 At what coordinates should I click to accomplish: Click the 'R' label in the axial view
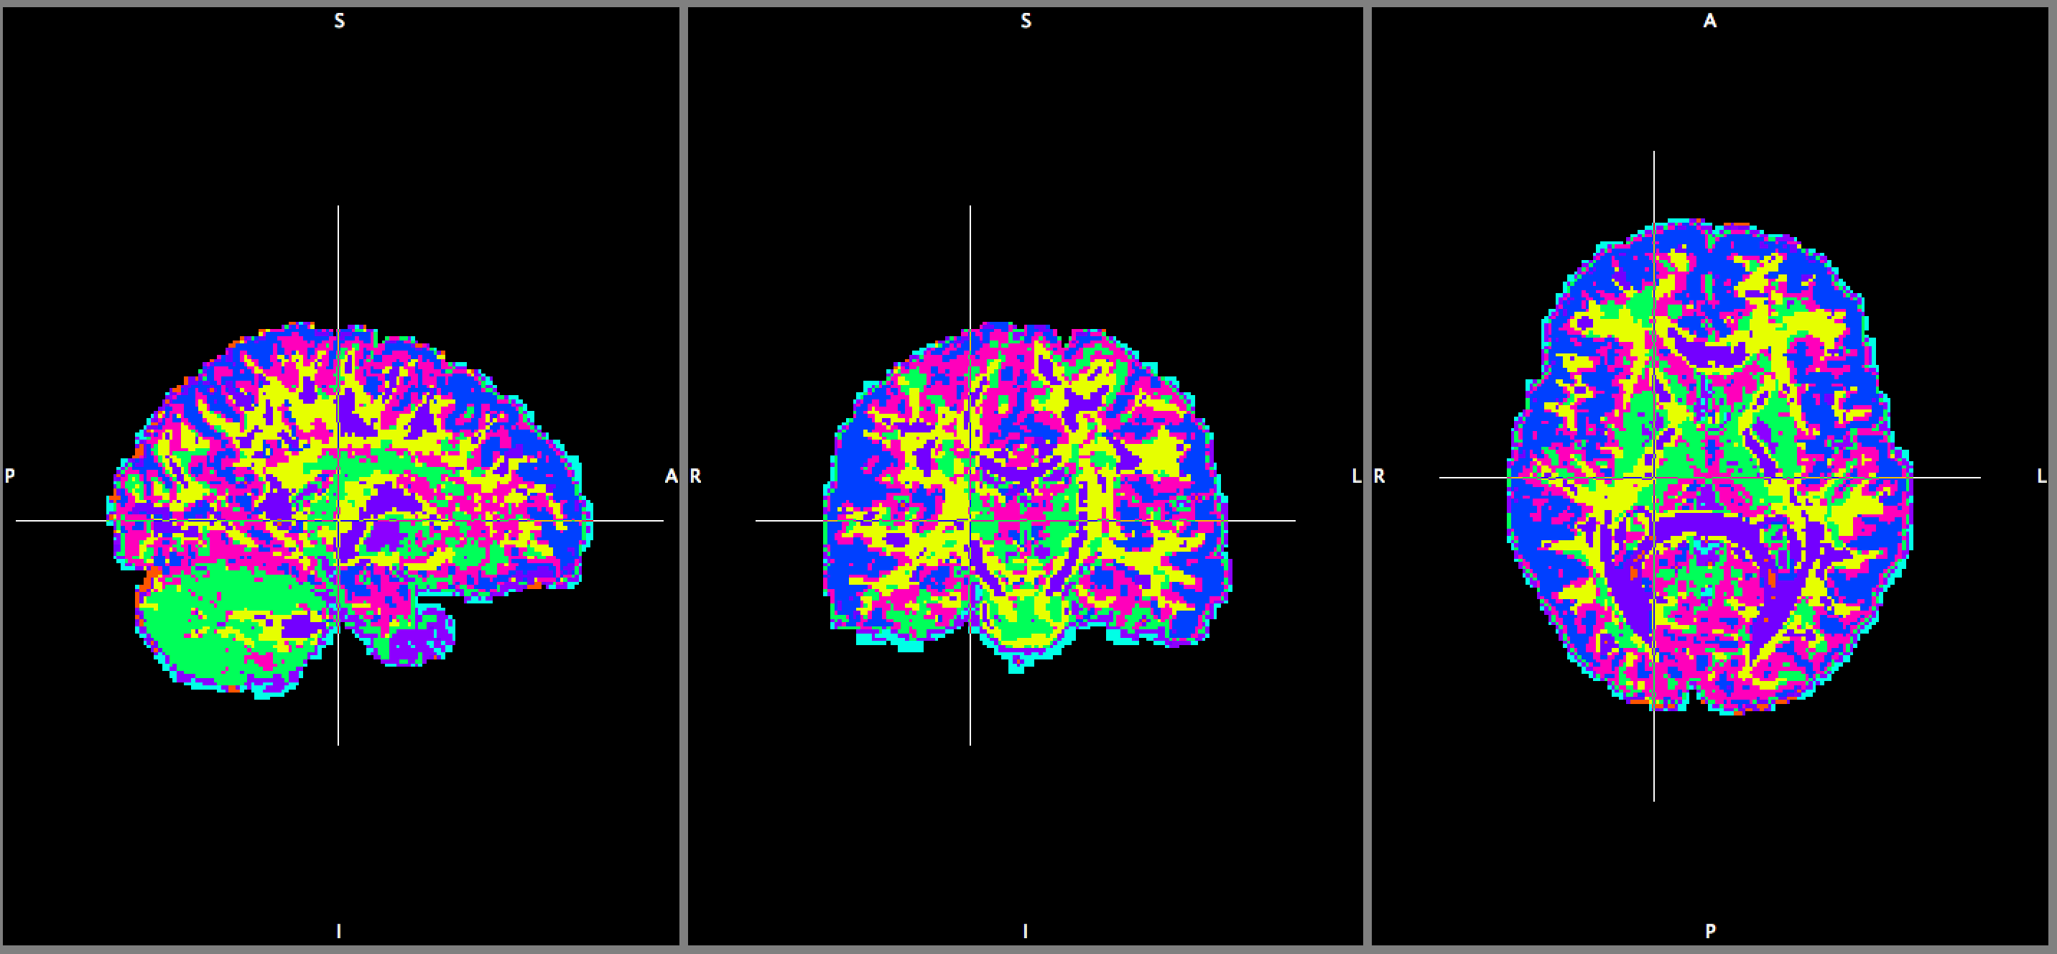[x=1379, y=476]
